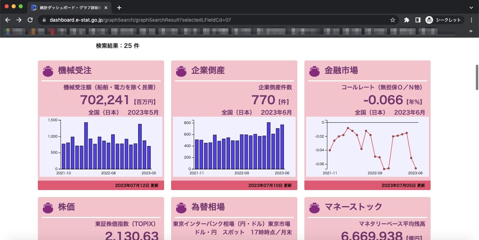Click the value -0.066
479x240 pixels.
[383, 100]
